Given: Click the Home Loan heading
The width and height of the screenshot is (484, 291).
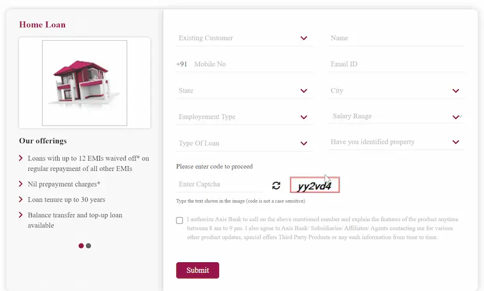Looking at the screenshot, I should click(x=42, y=25).
